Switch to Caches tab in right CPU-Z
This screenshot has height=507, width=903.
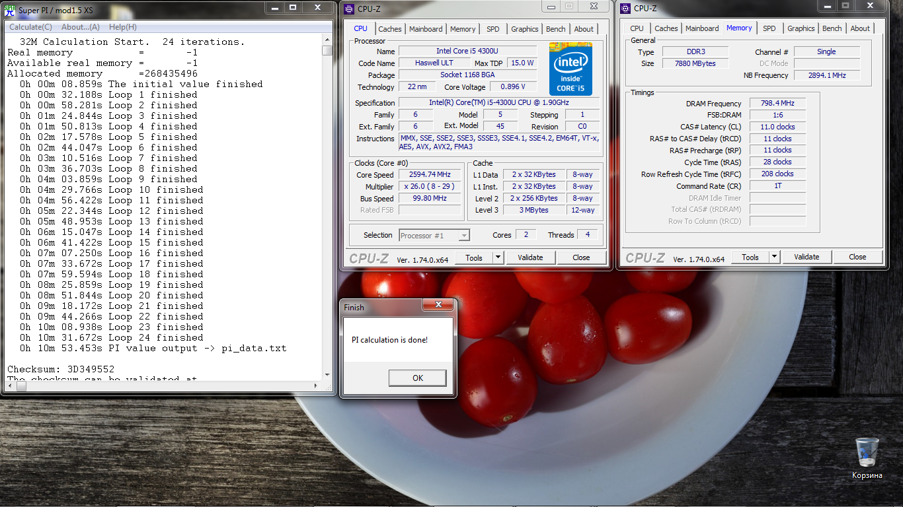coord(666,28)
